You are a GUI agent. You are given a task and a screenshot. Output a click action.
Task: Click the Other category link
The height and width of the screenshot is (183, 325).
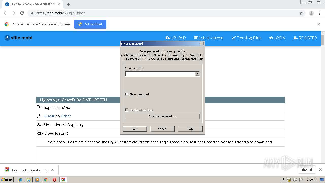point(66,116)
